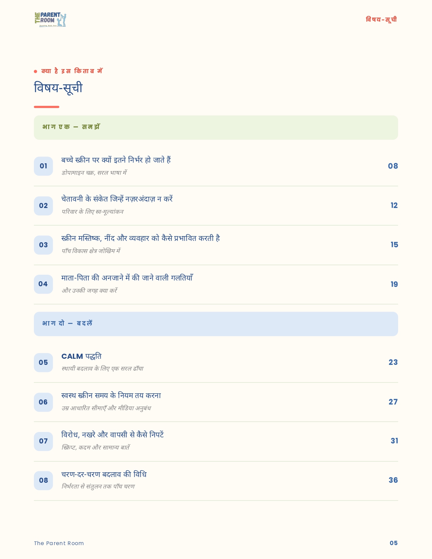Click The Parent Room logo

coord(50,20)
